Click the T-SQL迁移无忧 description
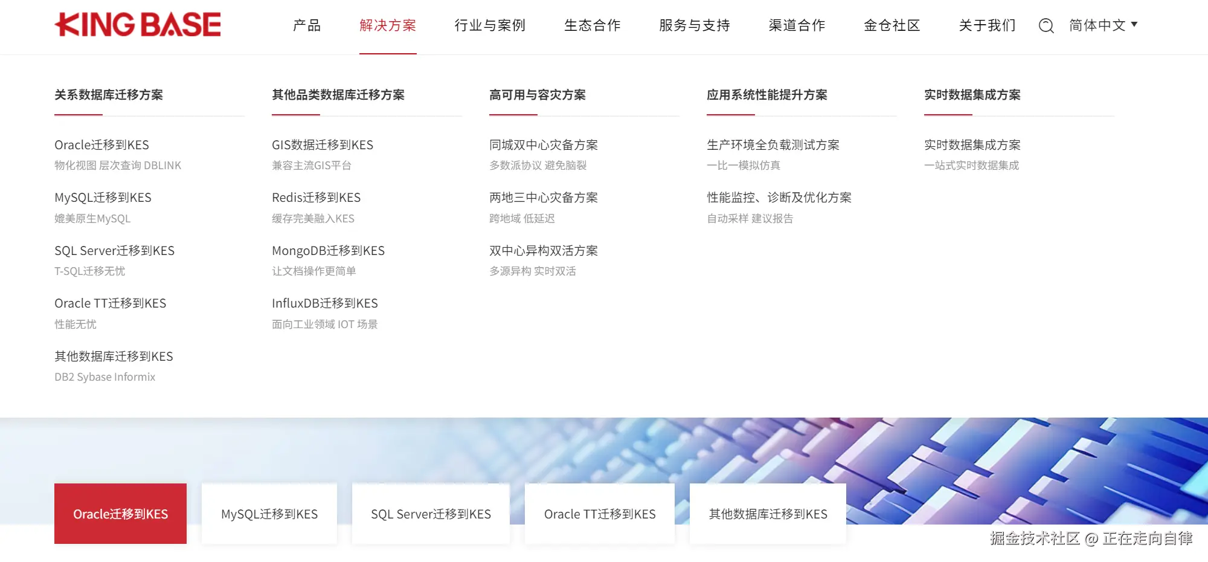This screenshot has height=562, width=1208. [x=89, y=271]
